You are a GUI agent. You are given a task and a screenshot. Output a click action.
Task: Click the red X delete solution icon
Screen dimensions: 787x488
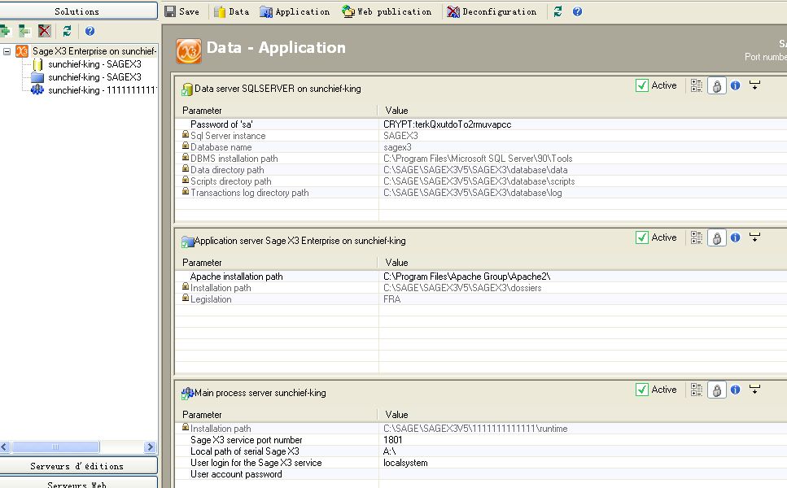45,31
